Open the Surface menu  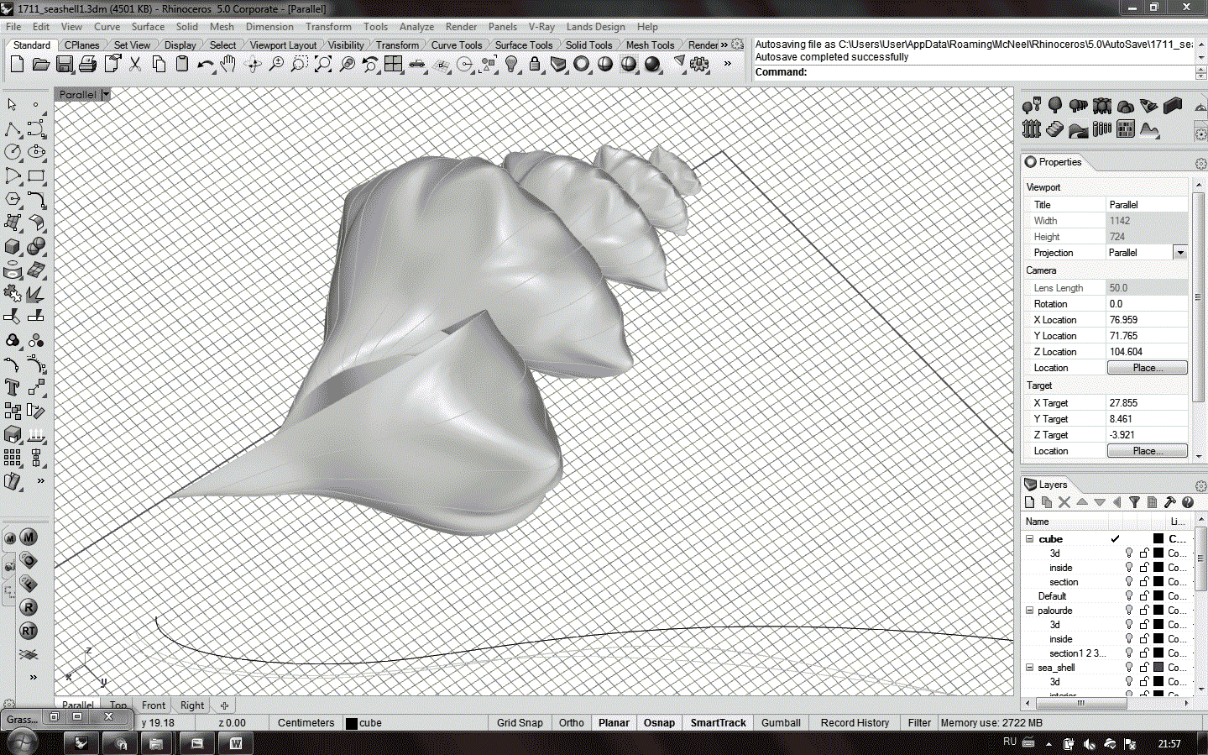coord(148,27)
